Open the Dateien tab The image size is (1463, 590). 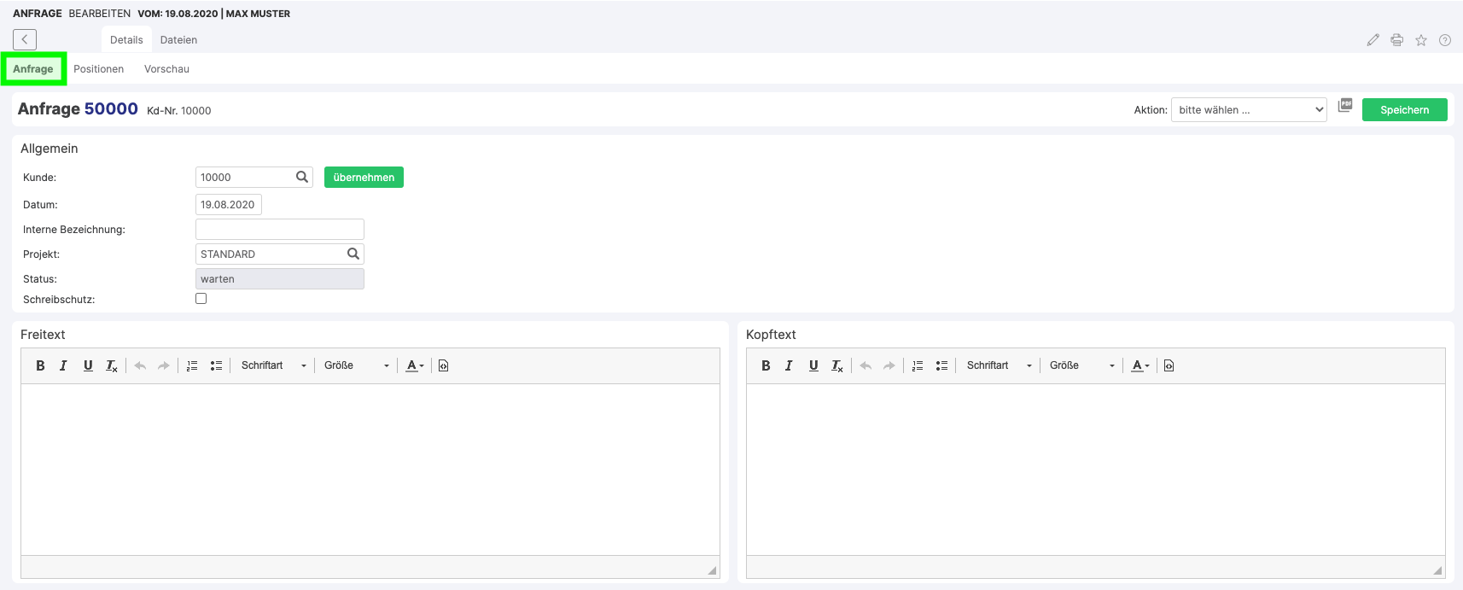click(178, 40)
